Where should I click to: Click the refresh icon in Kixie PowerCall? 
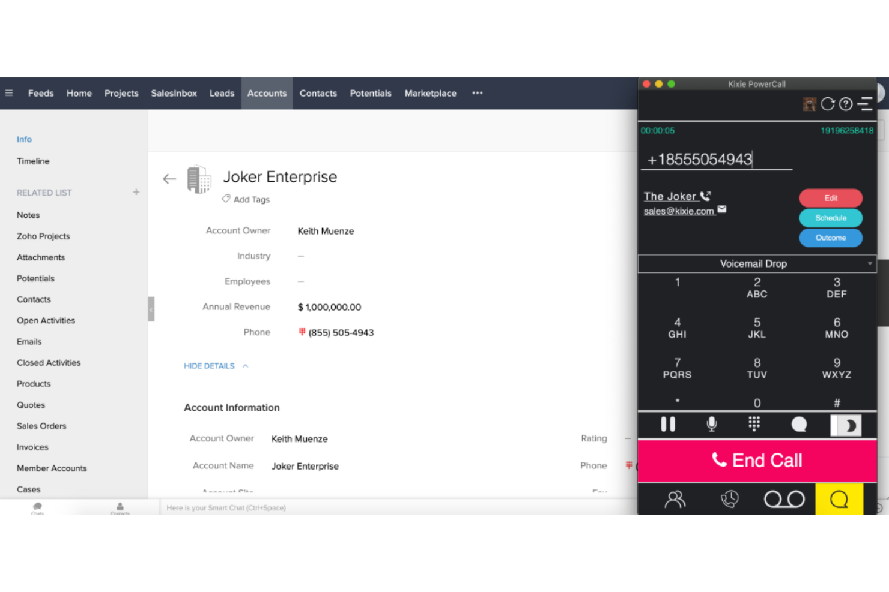tap(828, 104)
